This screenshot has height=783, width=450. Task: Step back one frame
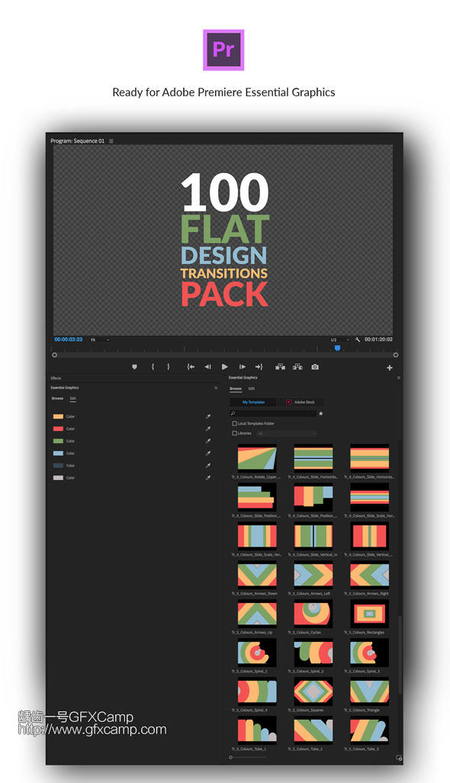click(x=208, y=367)
